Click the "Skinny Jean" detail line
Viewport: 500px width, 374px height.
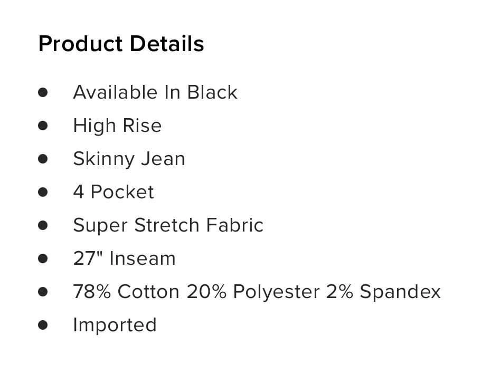click(x=129, y=159)
